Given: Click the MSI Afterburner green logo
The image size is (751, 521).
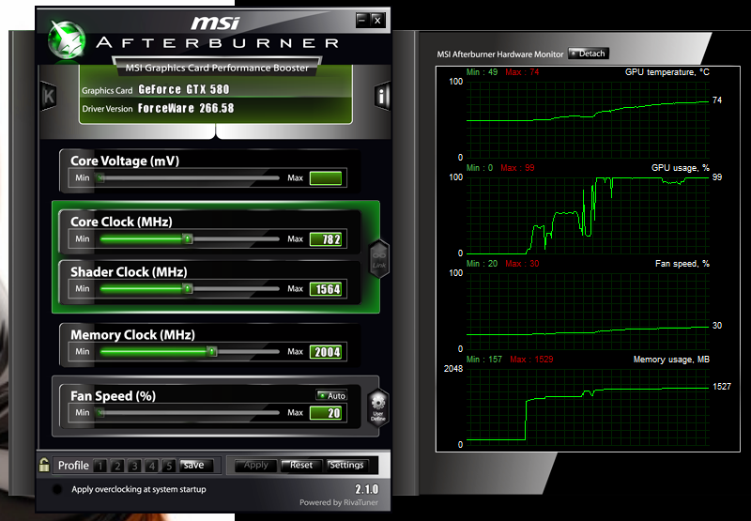Looking at the screenshot, I should coord(67,40).
